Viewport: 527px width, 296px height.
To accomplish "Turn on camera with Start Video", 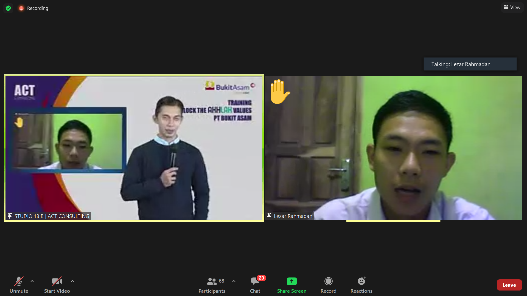I will click(x=57, y=285).
